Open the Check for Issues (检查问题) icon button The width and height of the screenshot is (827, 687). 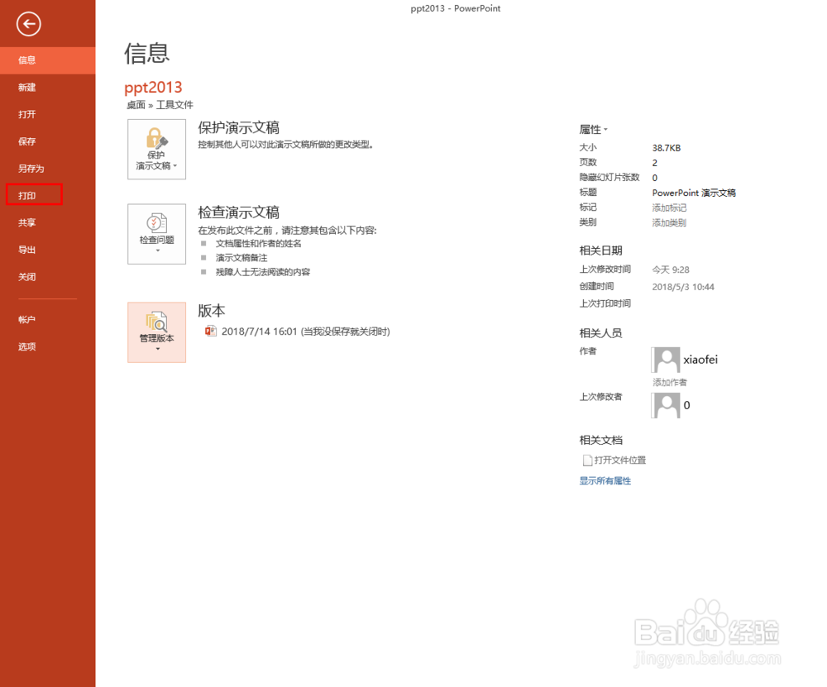point(156,234)
